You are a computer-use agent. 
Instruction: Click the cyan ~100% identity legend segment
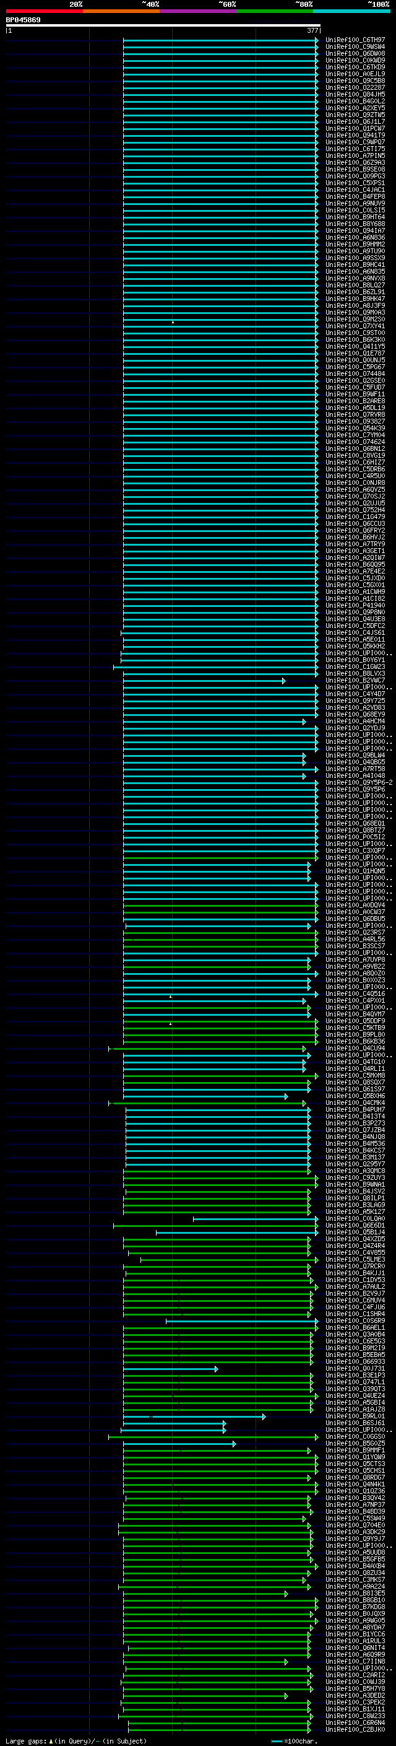click(x=351, y=11)
